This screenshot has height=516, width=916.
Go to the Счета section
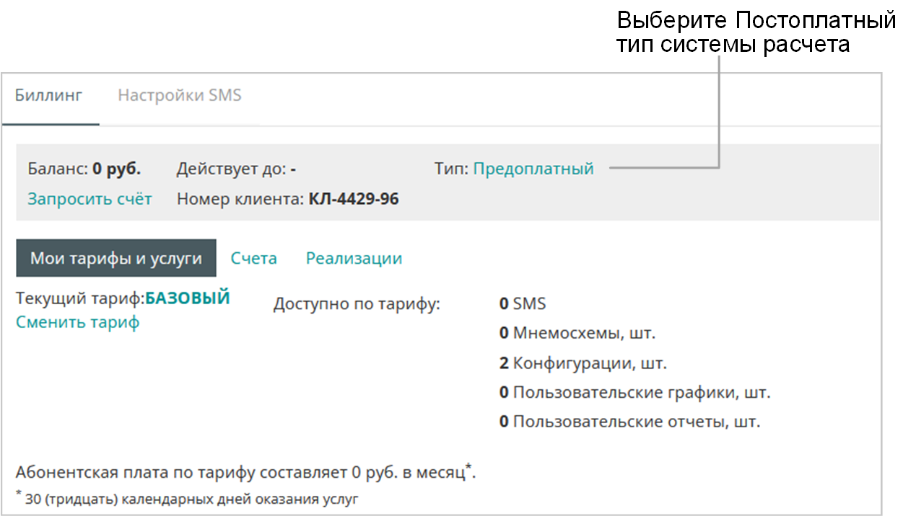click(x=254, y=258)
